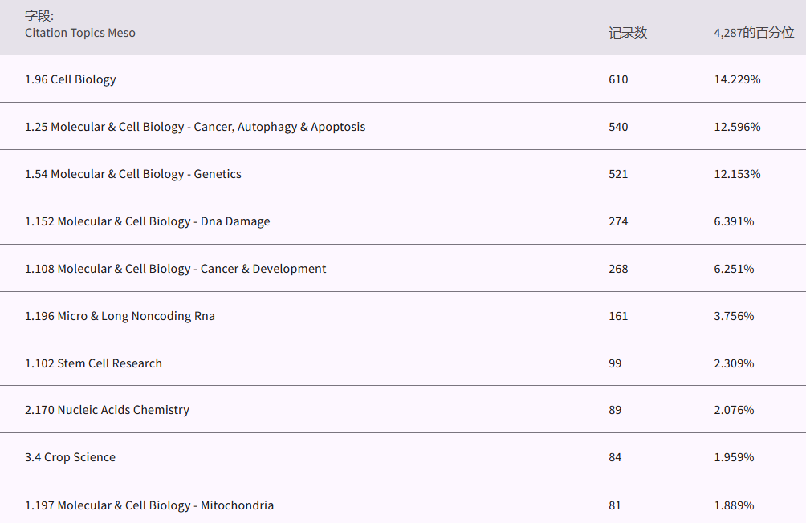Select the 2.170 Nucleic Acids Chemistry entry

[107, 410]
